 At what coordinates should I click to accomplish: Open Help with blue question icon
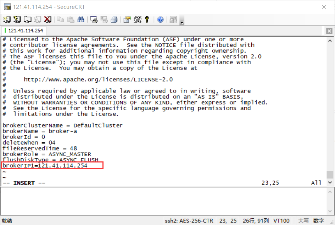click(161, 19)
